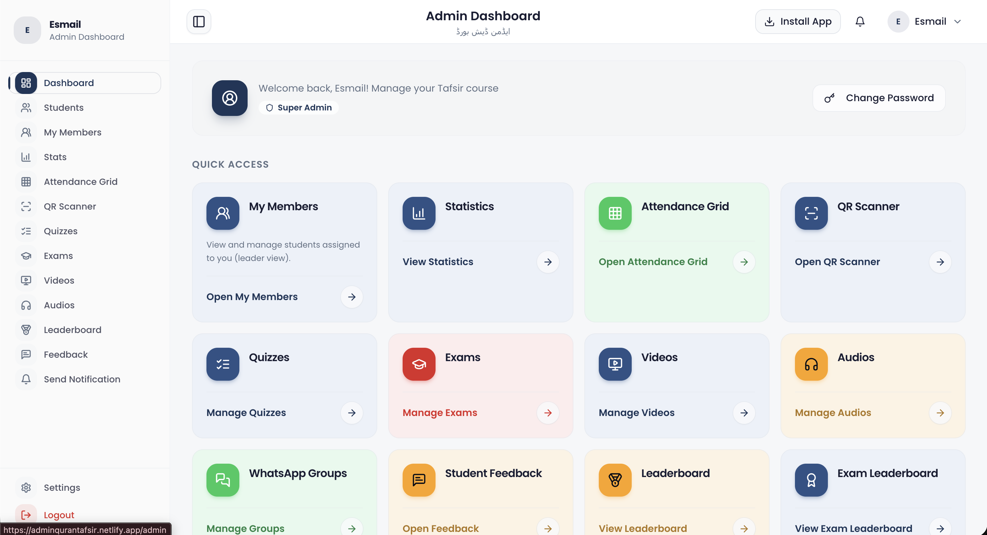Click the red Exams card icon
Viewport: 987px width, 535px height.
419,364
